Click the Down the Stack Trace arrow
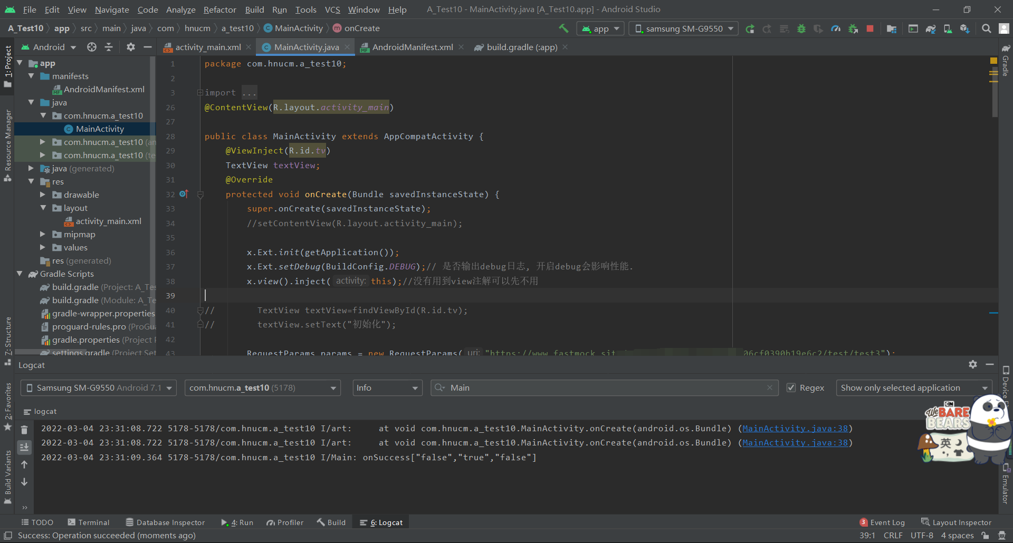This screenshot has width=1013, height=543. 24,482
